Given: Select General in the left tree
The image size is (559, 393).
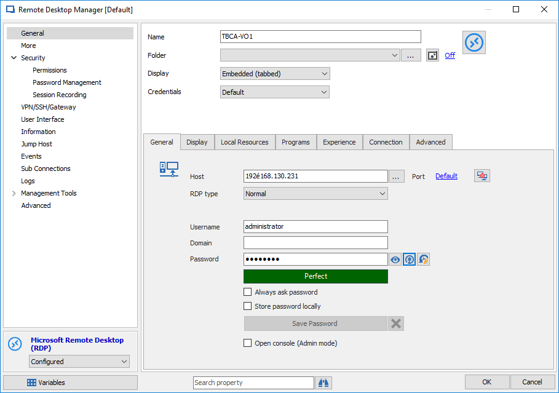Looking at the screenshot, I should (70, 33).
